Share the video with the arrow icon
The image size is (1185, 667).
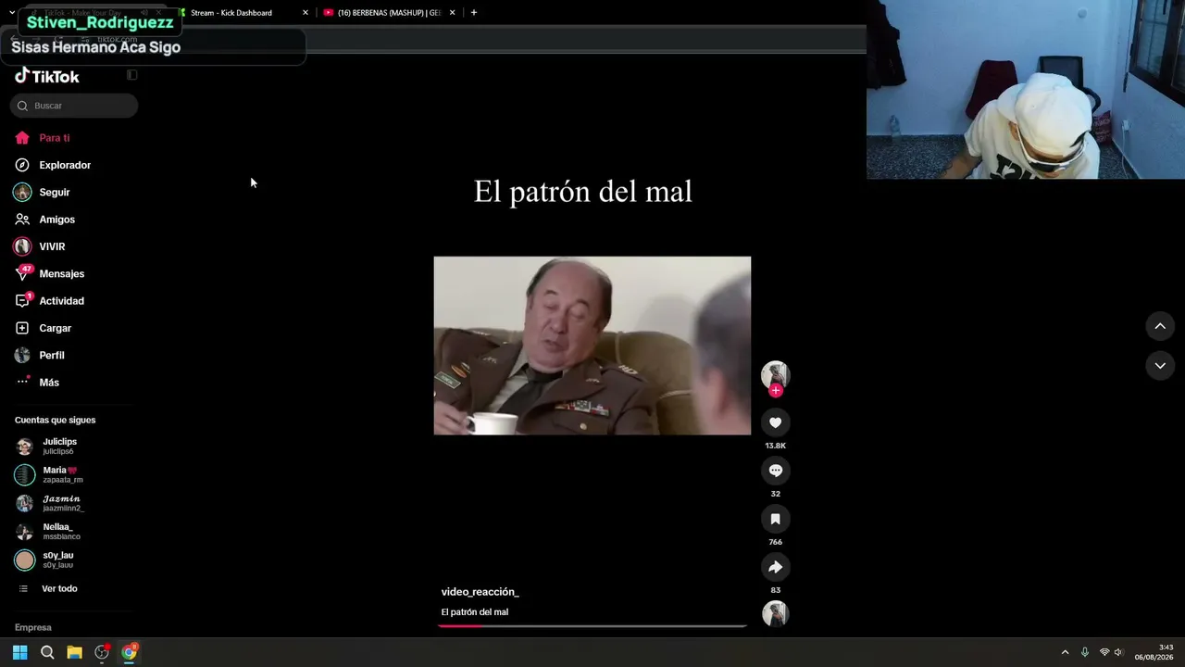(x=775, y=567)
